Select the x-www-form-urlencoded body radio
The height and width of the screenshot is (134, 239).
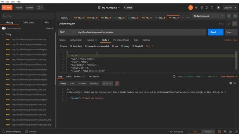[86, 46]
